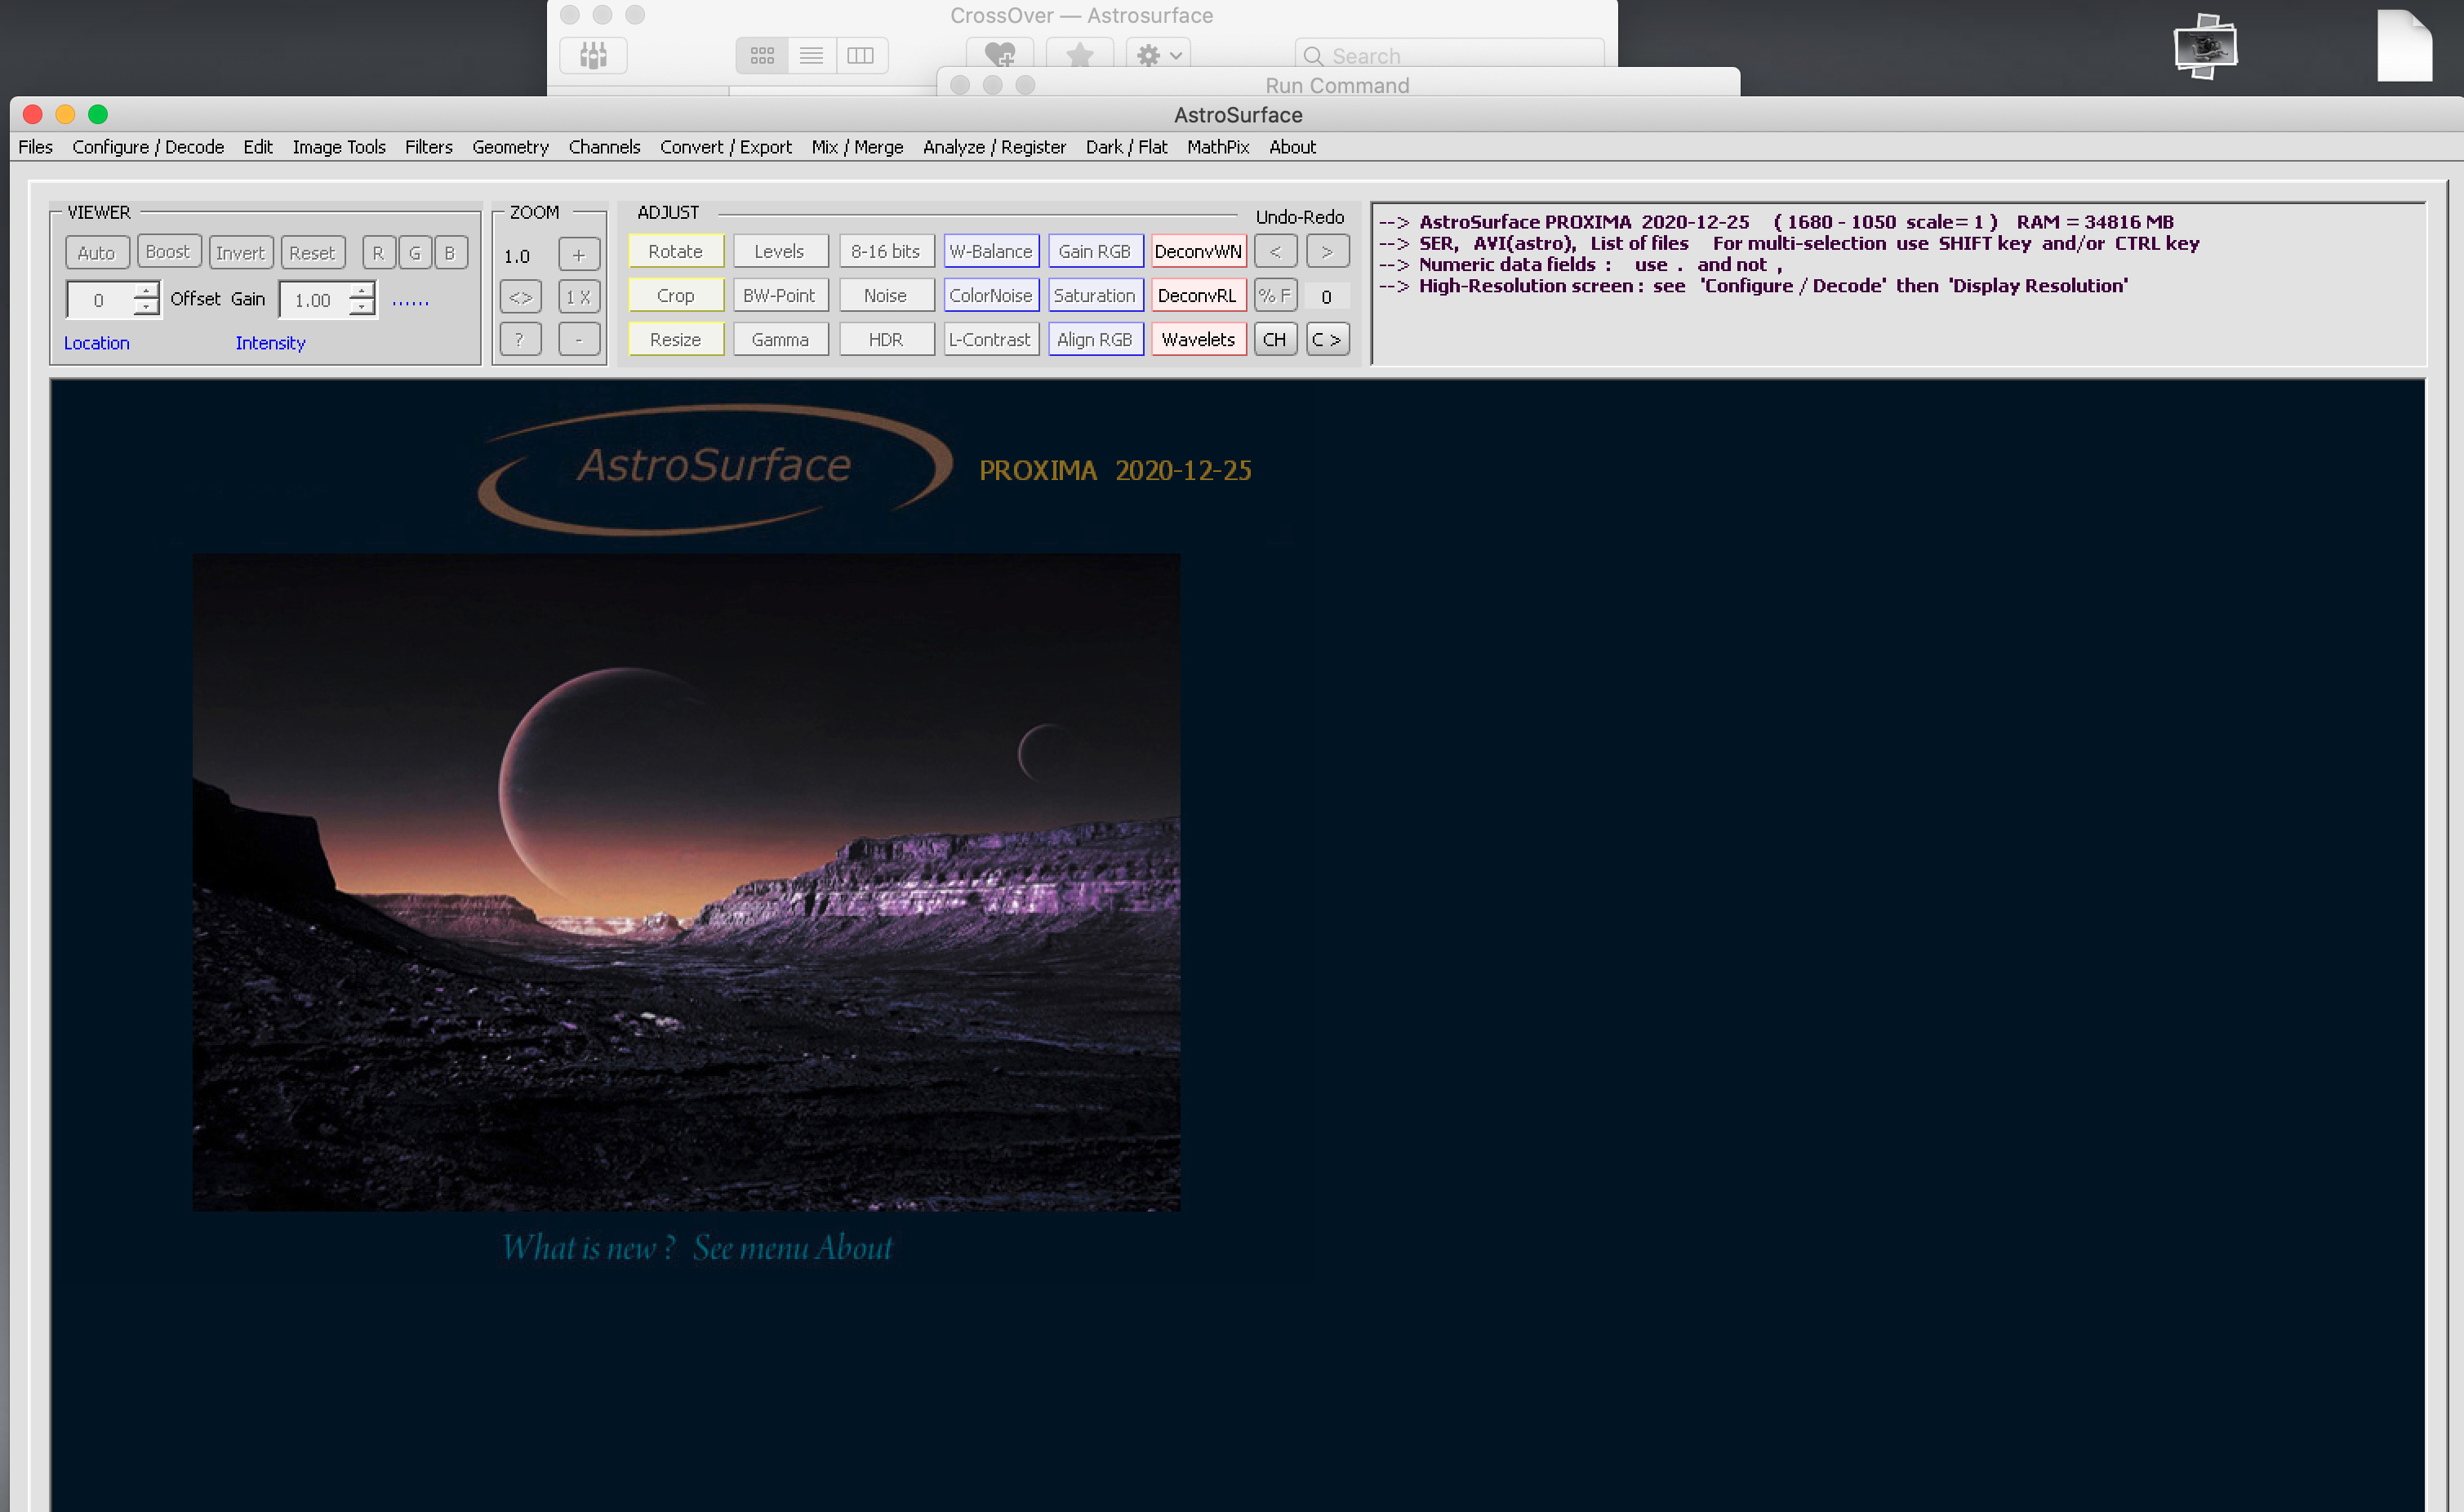2464x1512 pixels.
Task: Increase the Offset value with up stepper
Action: click(147, 291)
